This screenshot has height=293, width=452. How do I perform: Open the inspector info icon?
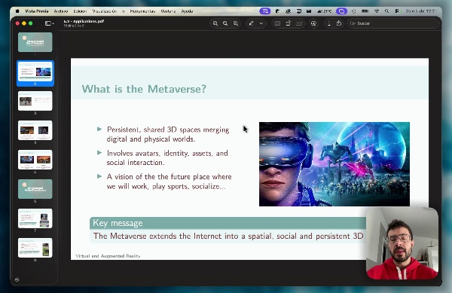(329, 23)
